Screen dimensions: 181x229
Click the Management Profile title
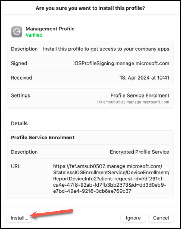click(x=50, y=29)
